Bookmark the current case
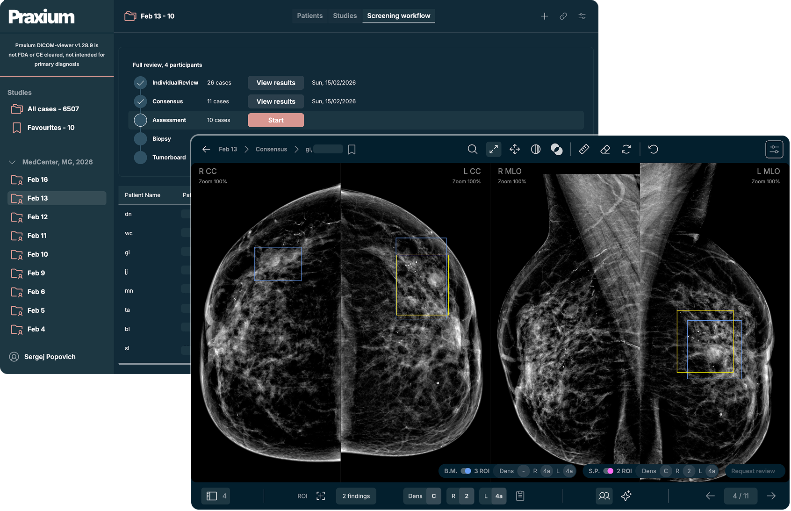 click(x=352, y=149)
